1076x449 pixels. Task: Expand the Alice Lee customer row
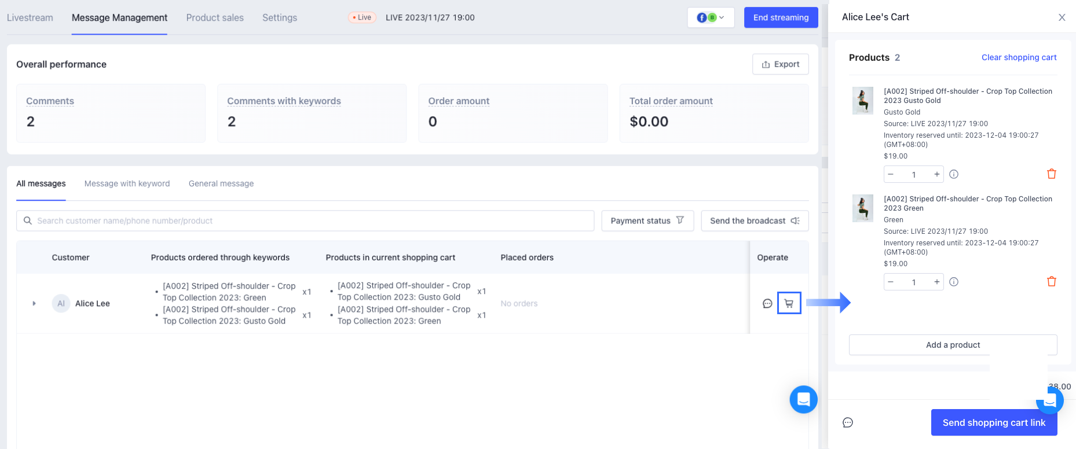pos(34,303)
